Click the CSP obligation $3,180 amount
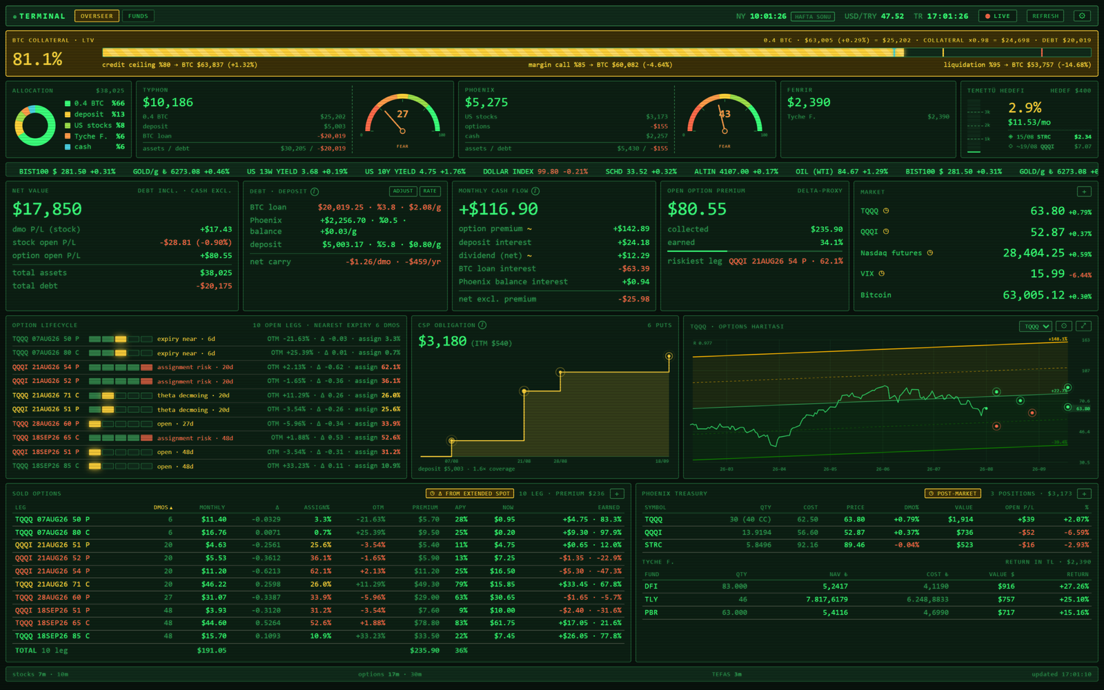Viewport: 1104px width, 690px height. tap(442, 341)
